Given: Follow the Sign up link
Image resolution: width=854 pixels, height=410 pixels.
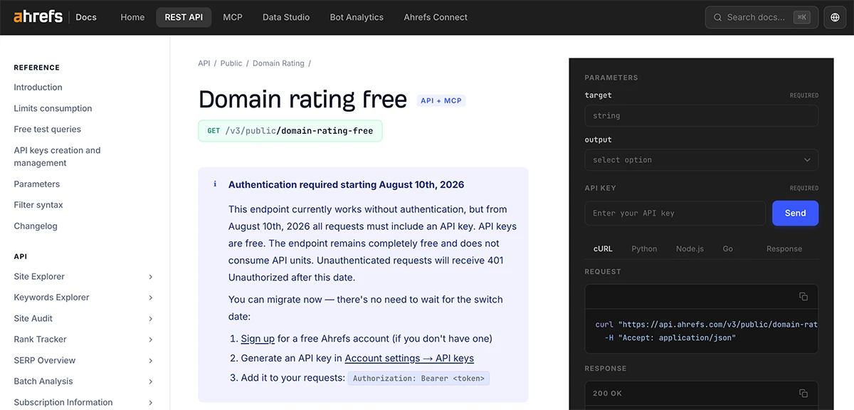Looking at the screenshot, I should click(258, 339).
